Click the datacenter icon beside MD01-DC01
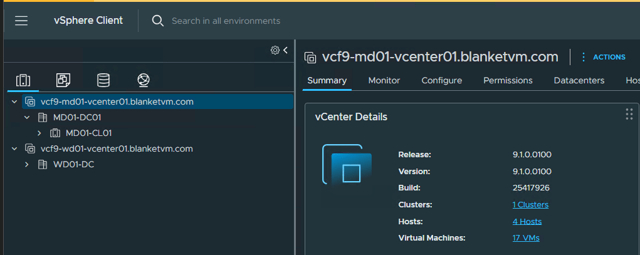Viewport: 640px width, 255px height. [x=43, y=118]
